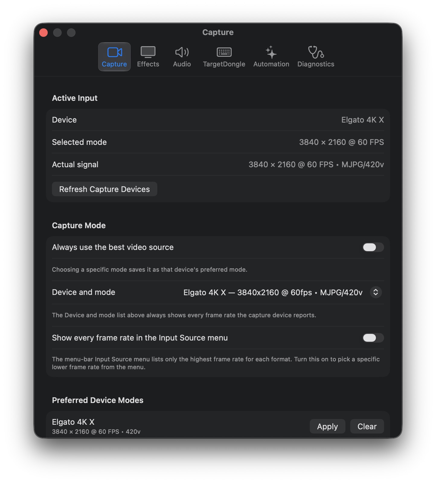Click the Actual signal label

pos(75,165)
